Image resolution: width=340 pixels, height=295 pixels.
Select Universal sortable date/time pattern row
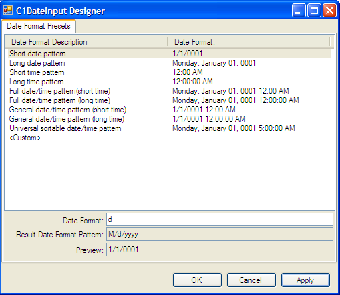(169, 128)
